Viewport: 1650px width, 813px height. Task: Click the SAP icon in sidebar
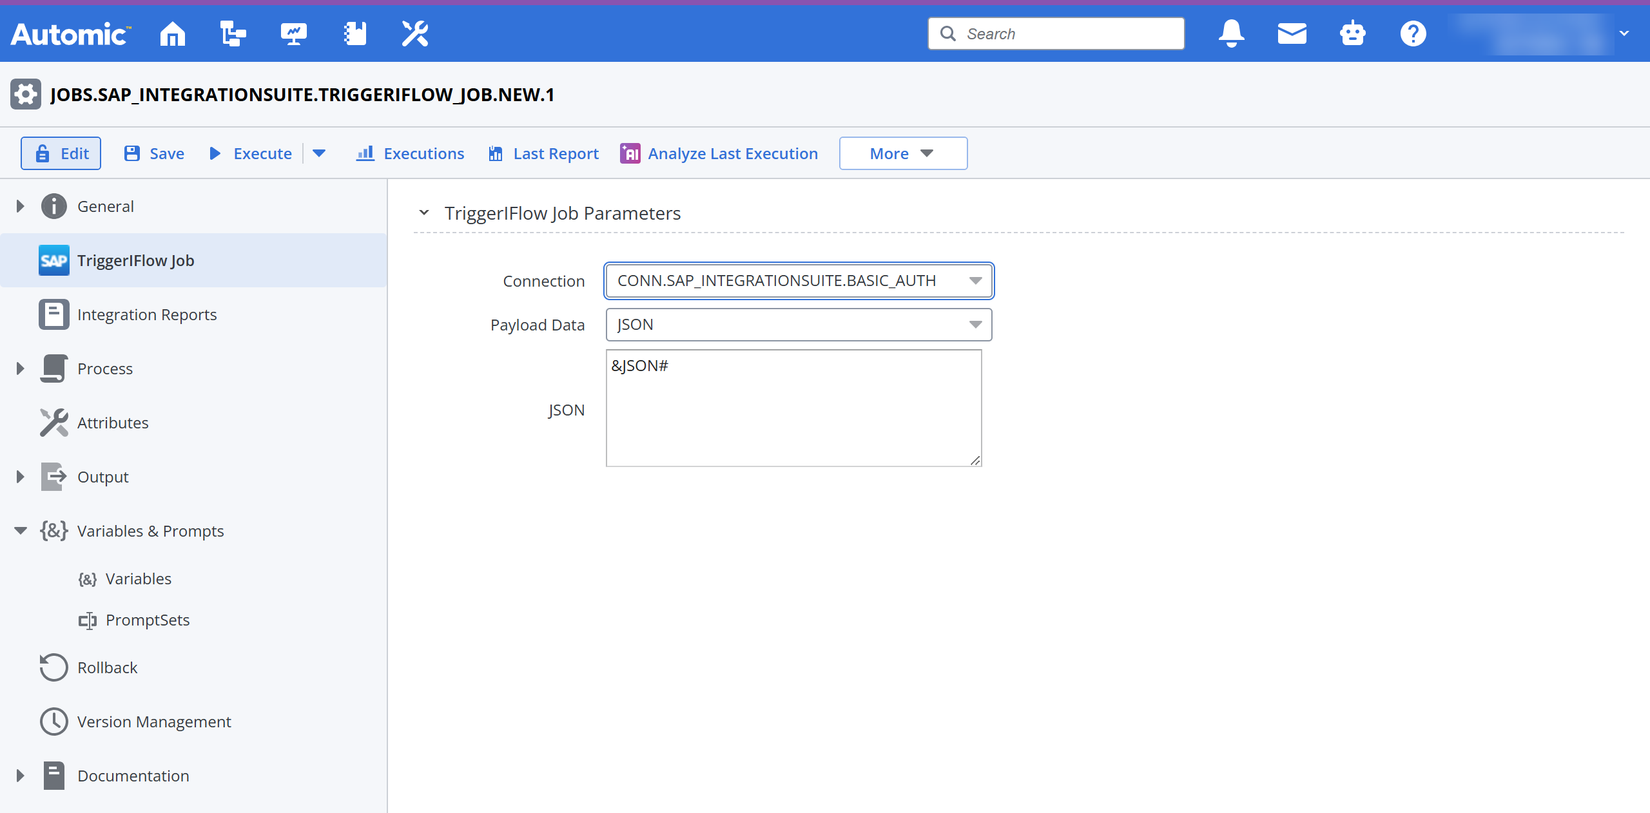[54, 260]
